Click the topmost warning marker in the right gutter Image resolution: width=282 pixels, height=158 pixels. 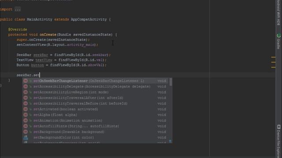[x=273, y=57]
